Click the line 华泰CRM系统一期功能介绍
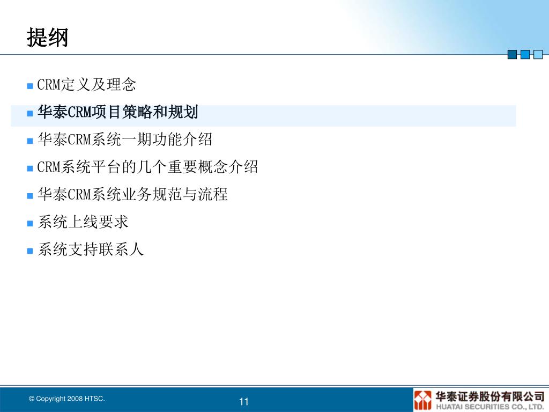 pos(124,139)
